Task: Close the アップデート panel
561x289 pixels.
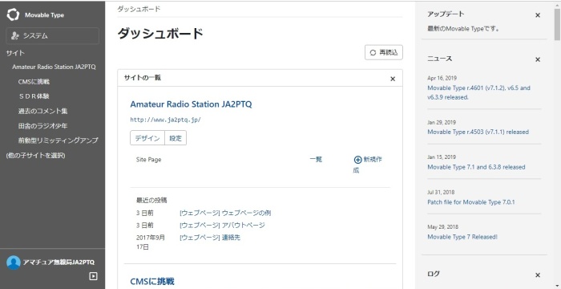Action: (x=538, y=15)
